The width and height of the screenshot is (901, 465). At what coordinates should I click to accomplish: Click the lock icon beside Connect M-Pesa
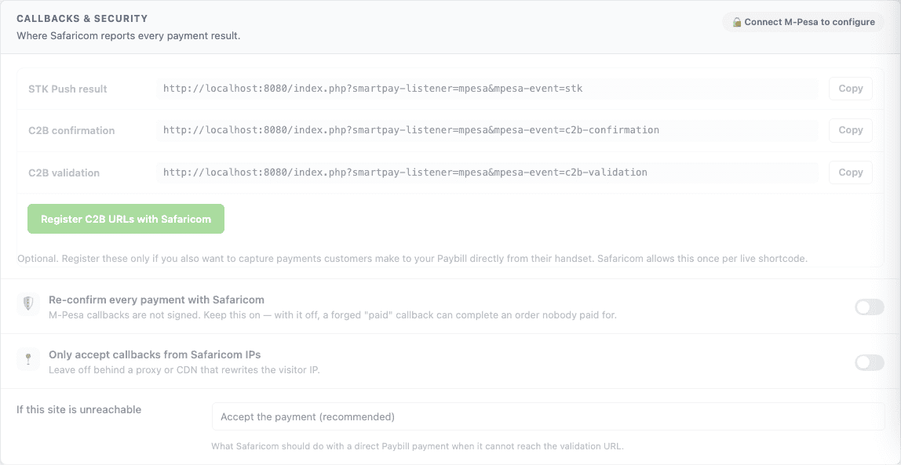coord(737,23)
